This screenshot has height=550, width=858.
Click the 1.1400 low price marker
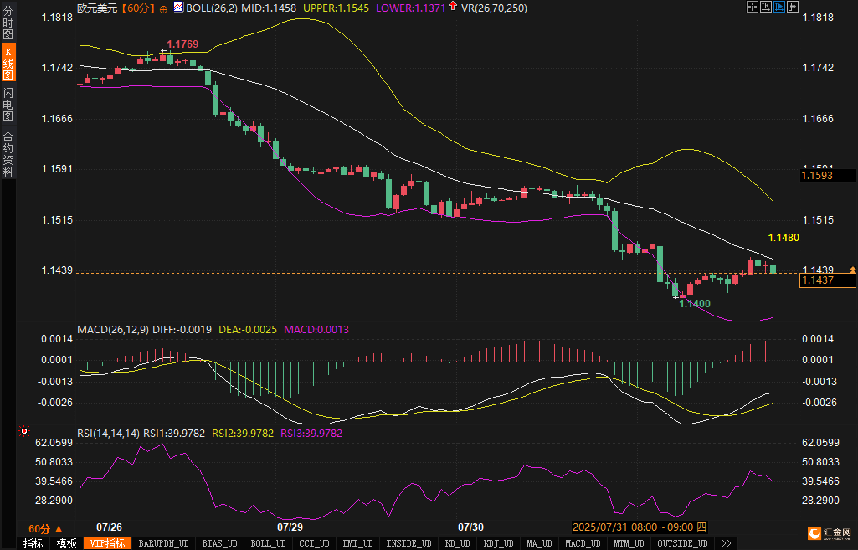[x=695, y=303]
